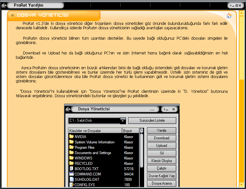Click the home icon on the help page
This screenshot has height=189, width=246.
[229, 16]
